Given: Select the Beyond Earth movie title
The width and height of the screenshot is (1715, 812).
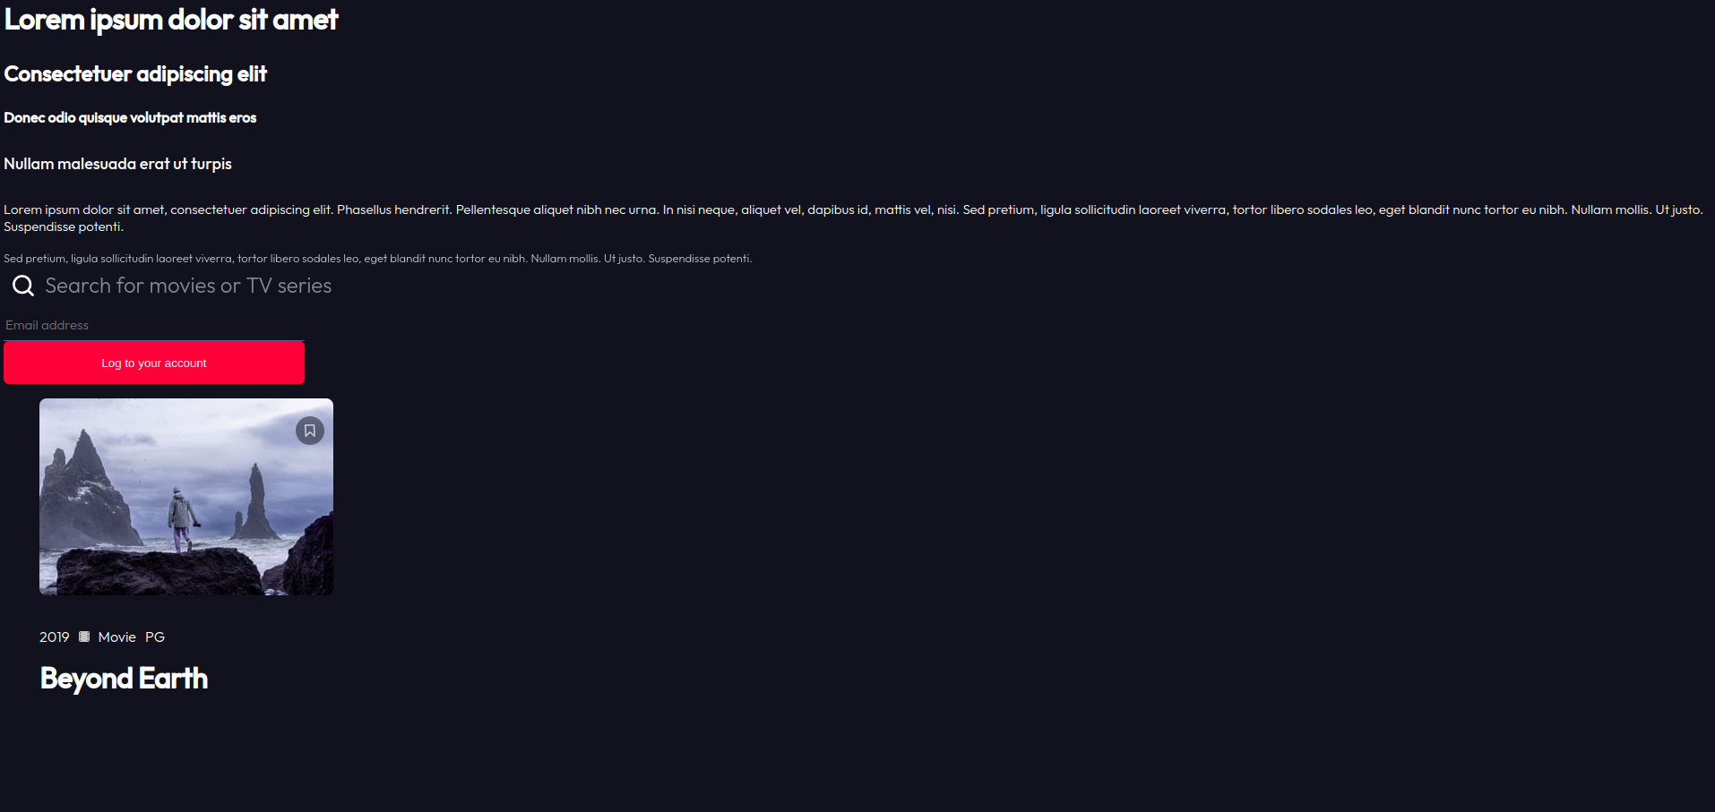Looking at the screenshot, I should (124, 678).
